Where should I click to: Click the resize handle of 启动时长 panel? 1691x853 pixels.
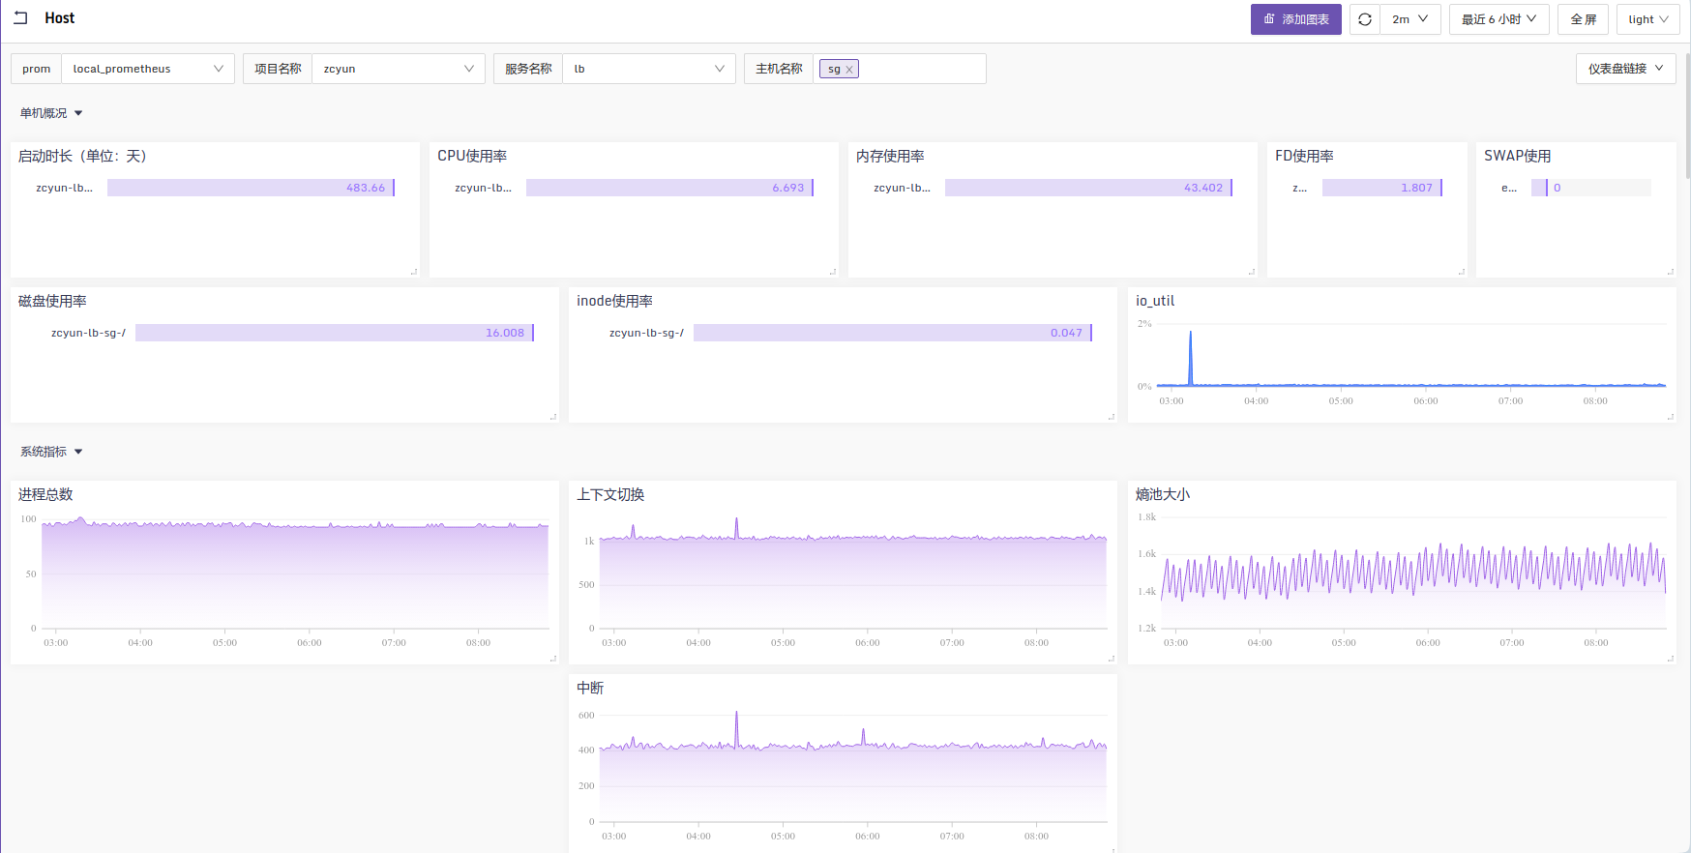[x=414, y=272]
